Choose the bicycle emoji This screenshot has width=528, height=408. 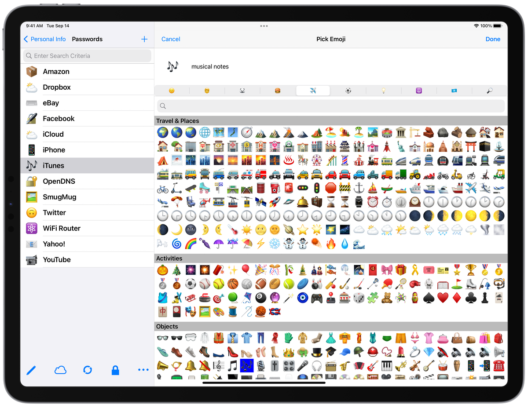pyautogui.click(x=162, y=188)
